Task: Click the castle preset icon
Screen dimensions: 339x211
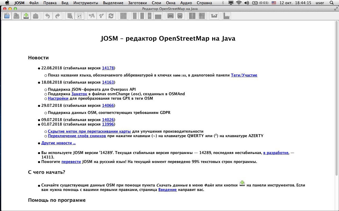Action: click(x=214, y=16)
